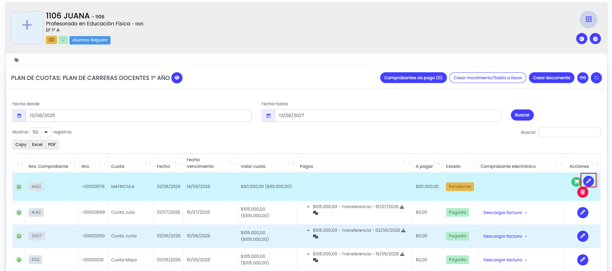The height and width of the screenshot is (271, 612).
Task: Focus the Buscar table search field
Action: point(569,132)
